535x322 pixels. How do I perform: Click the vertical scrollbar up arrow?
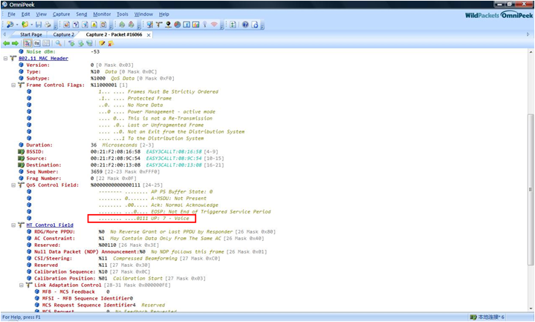[531, 52]
